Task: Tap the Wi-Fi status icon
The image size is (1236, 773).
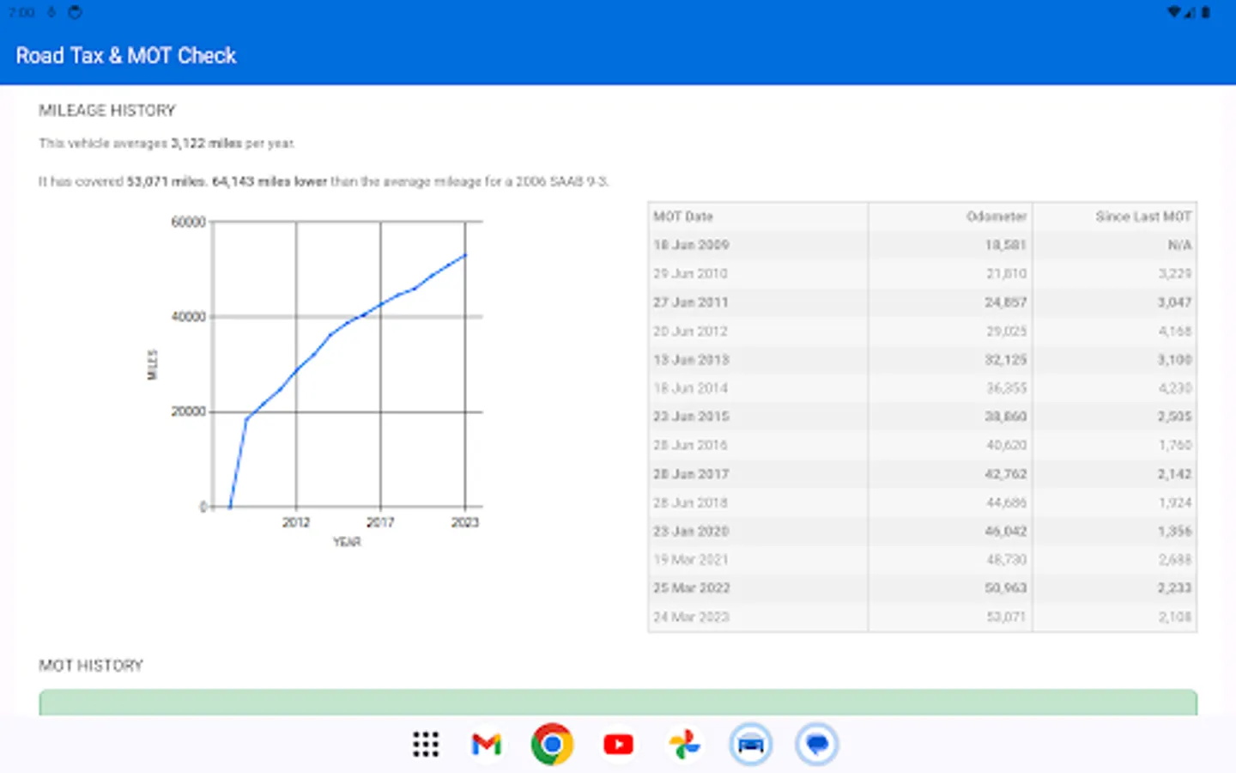Action: pos(1173,12)
